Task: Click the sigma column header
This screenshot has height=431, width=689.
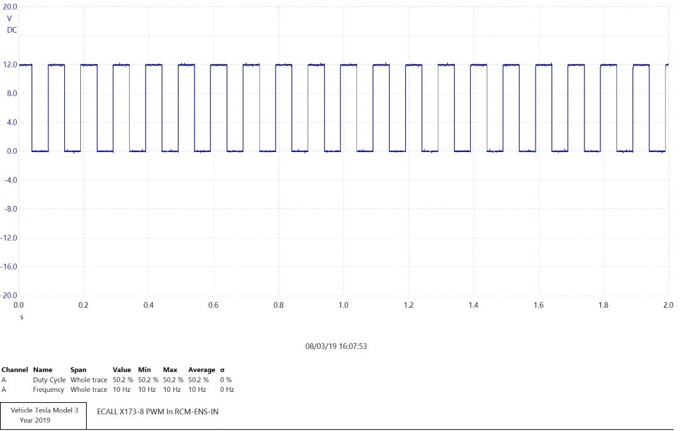Action: tap(222, 370)
